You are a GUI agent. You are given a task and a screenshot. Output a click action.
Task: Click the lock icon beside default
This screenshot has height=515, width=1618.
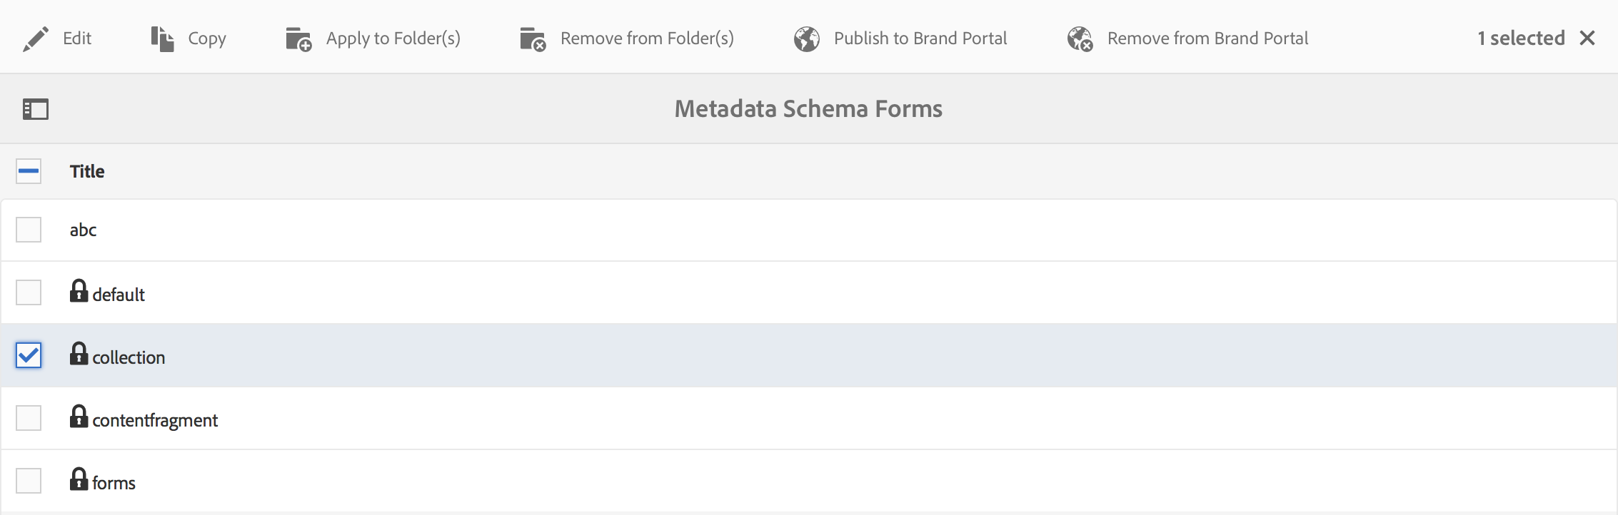tap(79, 291)
